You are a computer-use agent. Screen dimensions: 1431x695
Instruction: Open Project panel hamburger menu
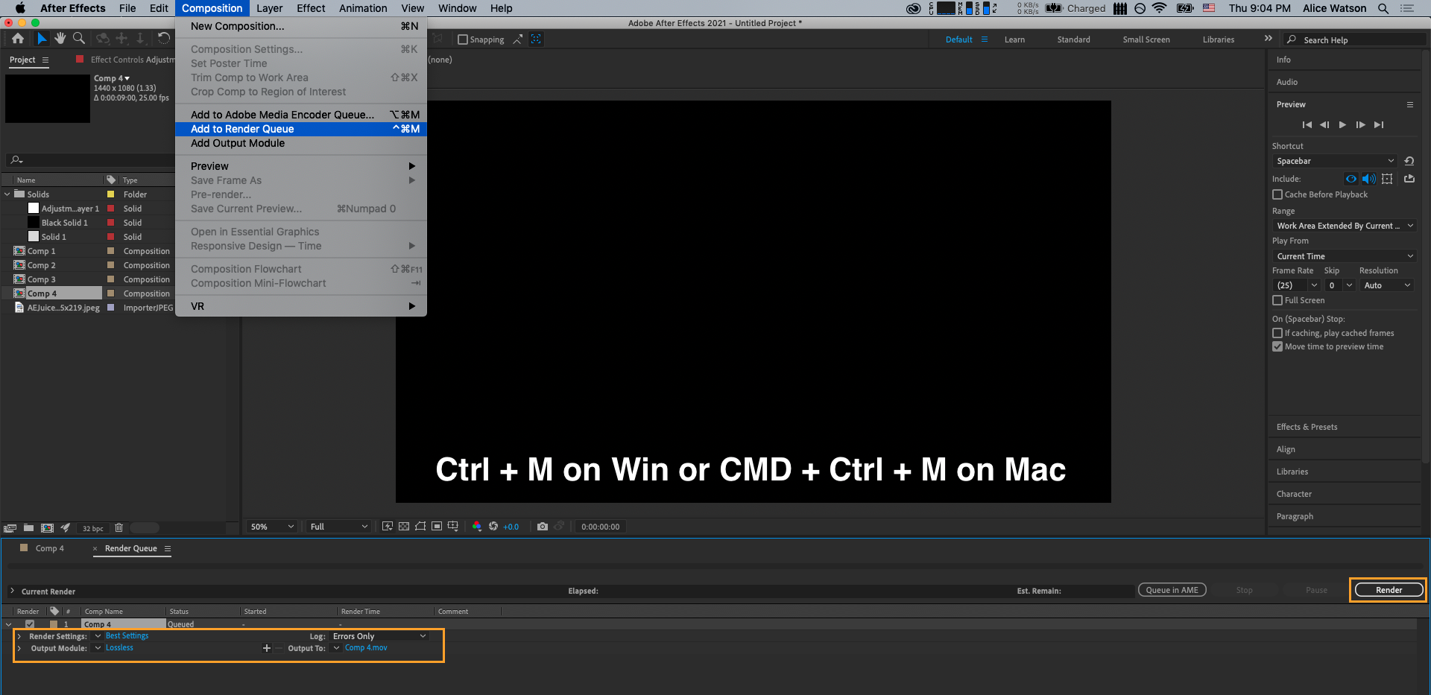tap(45, 60)
